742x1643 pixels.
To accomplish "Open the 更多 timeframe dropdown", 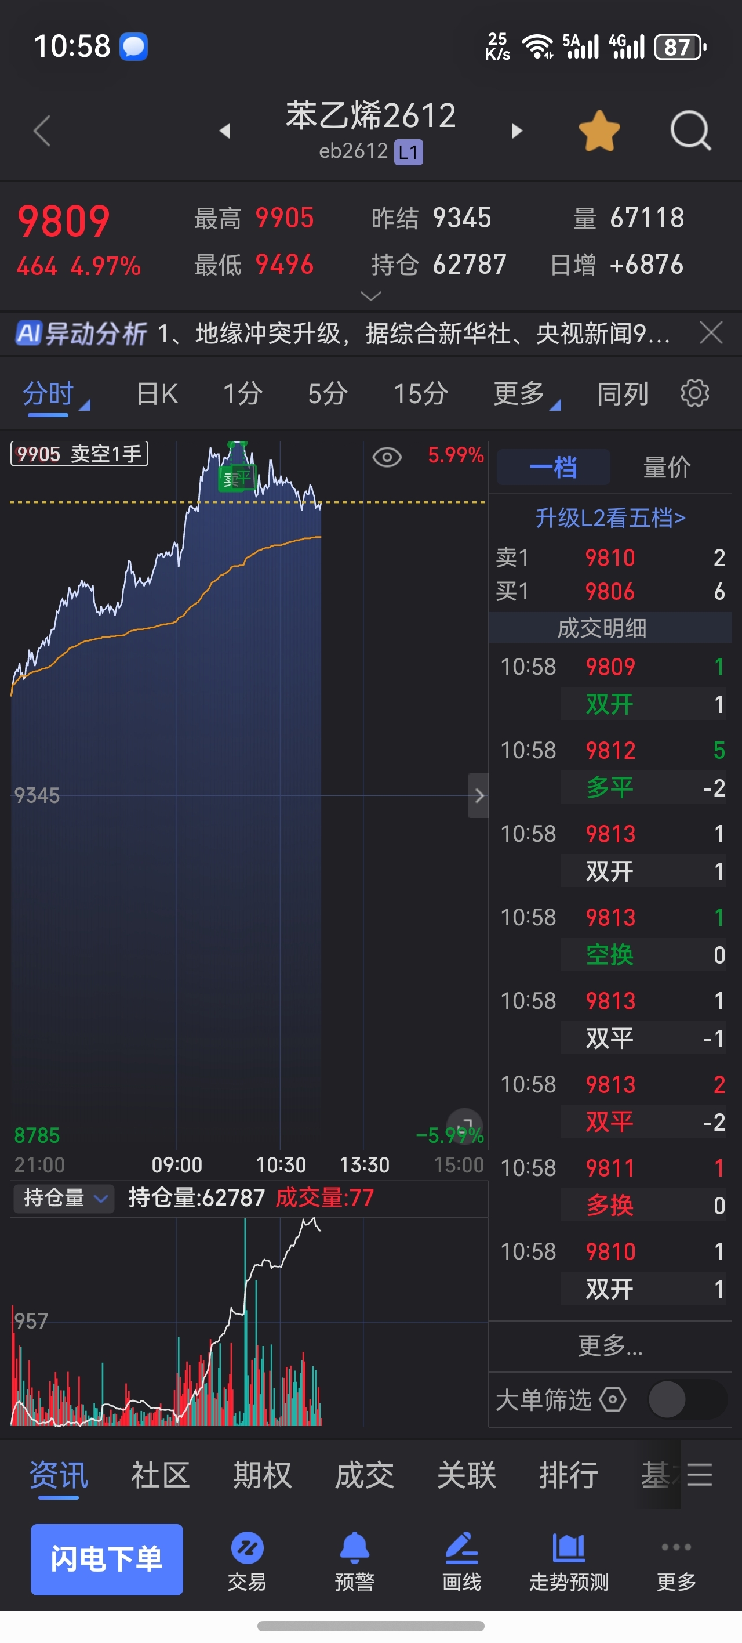I will 527,393.
